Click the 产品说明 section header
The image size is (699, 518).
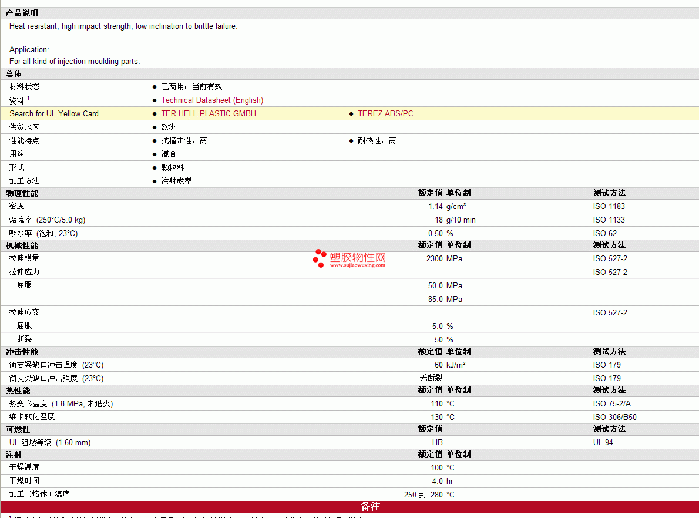pos(22,13)
